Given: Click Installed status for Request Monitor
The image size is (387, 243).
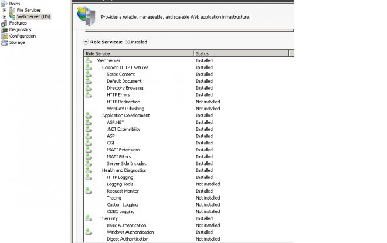Looking at the screenshot, I should [x=204, y=191].
